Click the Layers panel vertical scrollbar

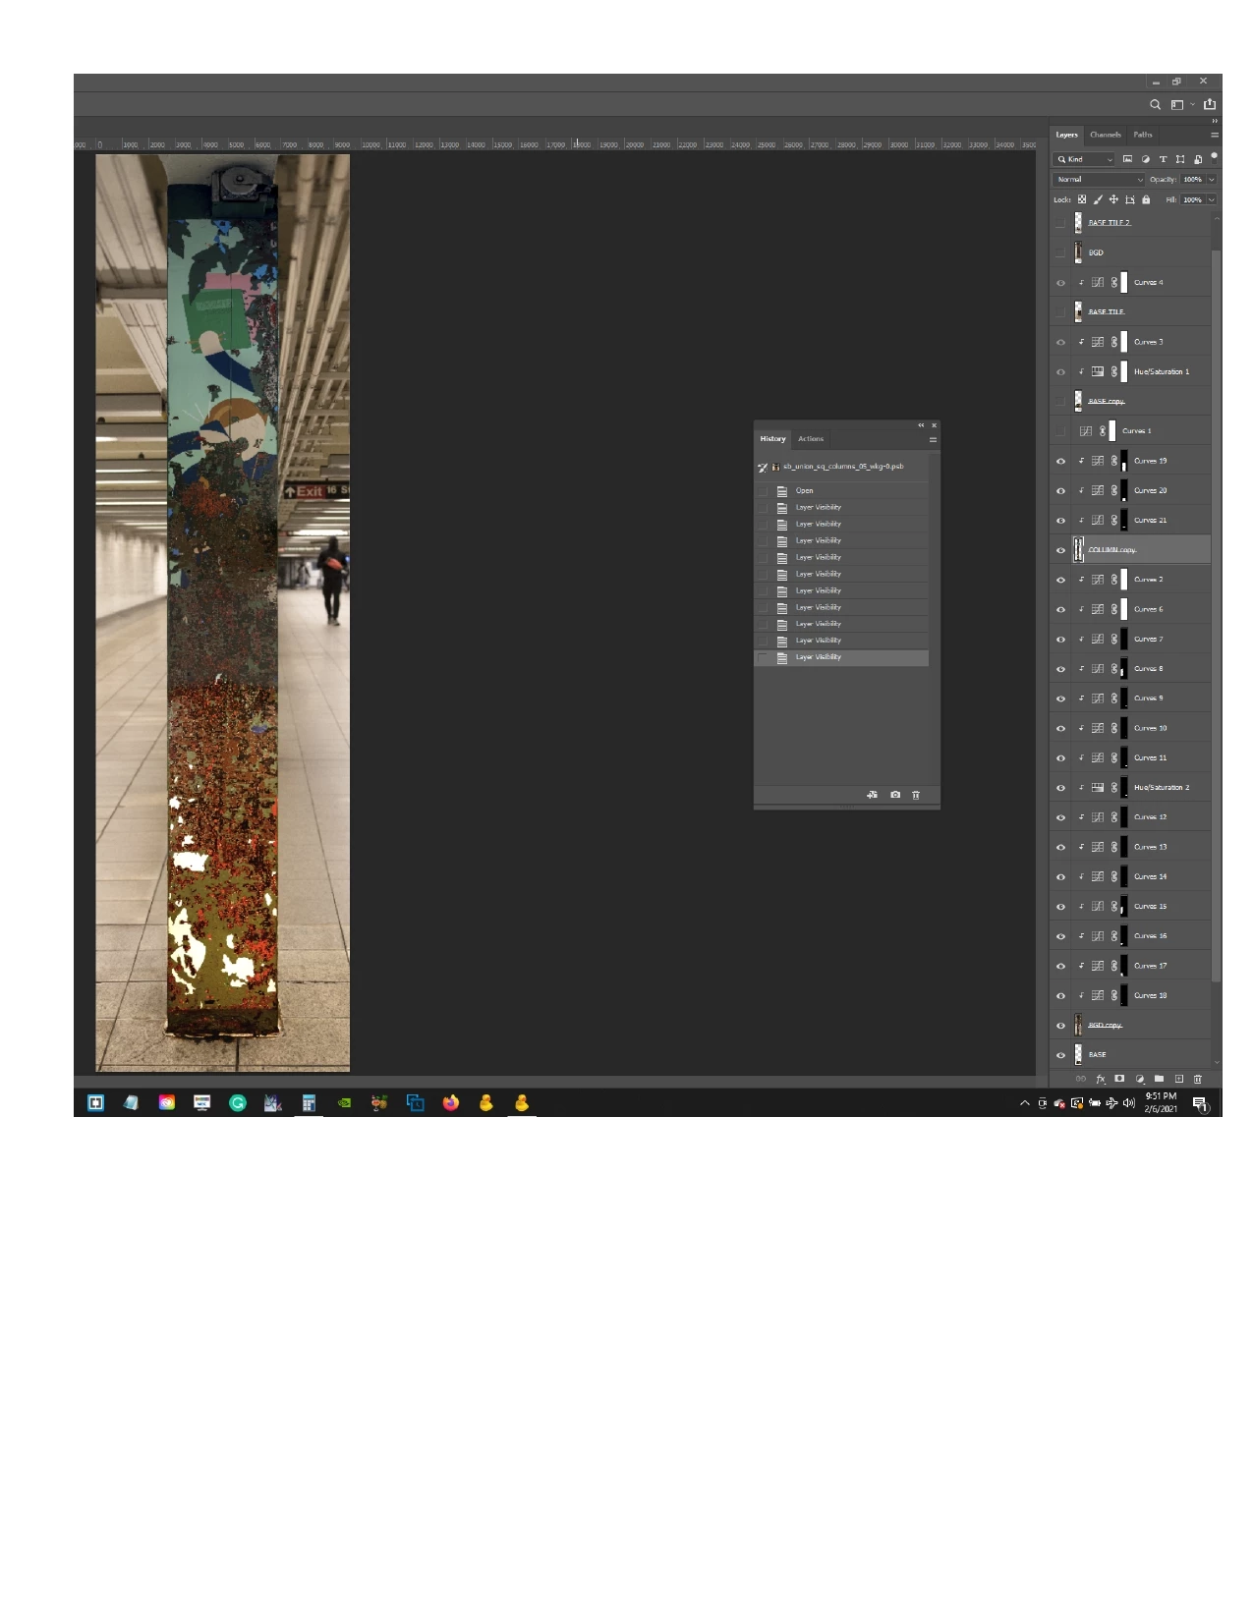tap(1217, 614)
